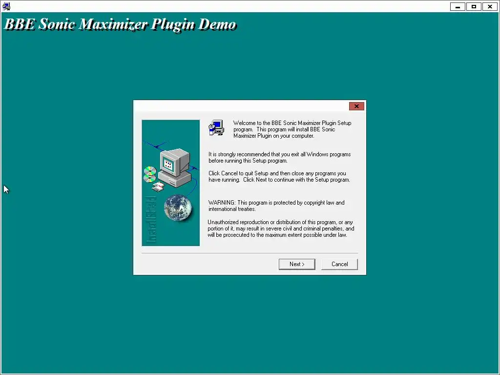The width and height of the screenshot is (500, 375).
Task: Click the 'Unauthorized reproduction or distribution' paragraph
Action: tap(281, 229)
